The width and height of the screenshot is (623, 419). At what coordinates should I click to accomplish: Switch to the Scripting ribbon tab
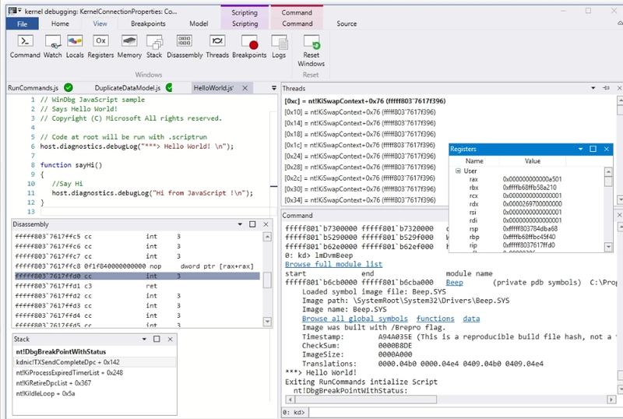pos(245,24)
